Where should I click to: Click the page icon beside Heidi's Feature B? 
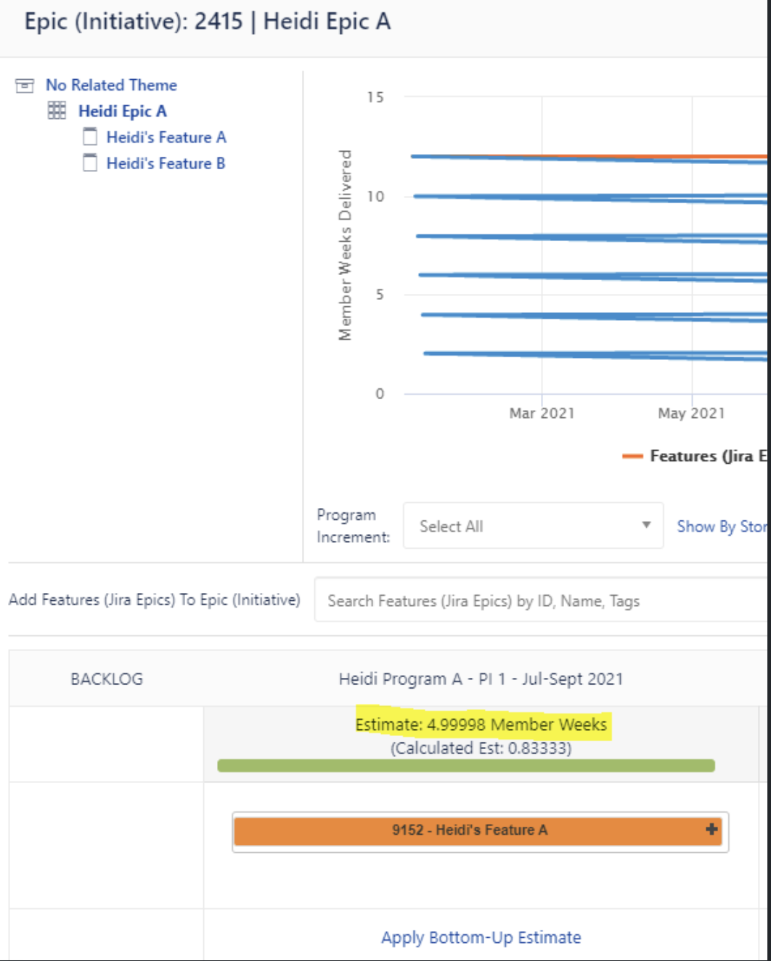tap(90, 163)
